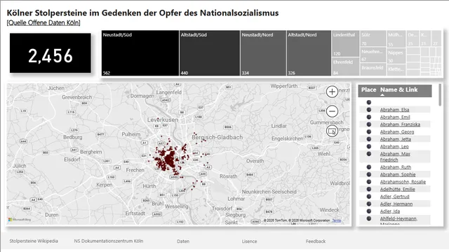The width and height of the screenshot is (449, 252).
Task: Open Adler, Hermann name link
Action: click(x=396, y=204)
